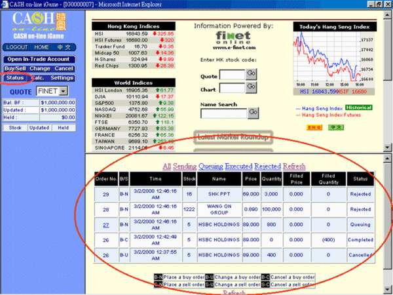Screen dimensions: 393x295
Task: Show Rejected orders filter link
Action: [267, 167]
